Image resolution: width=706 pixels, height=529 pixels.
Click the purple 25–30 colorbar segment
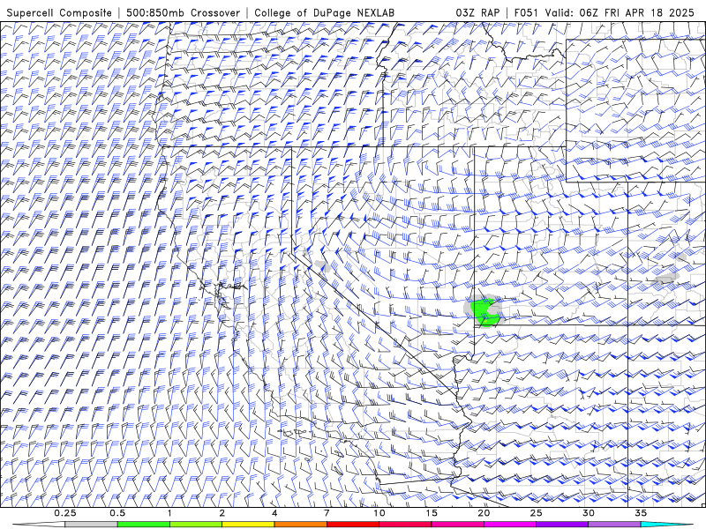[562, 525]
